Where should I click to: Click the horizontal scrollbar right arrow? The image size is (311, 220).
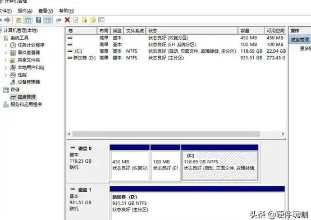click(283, 134)
